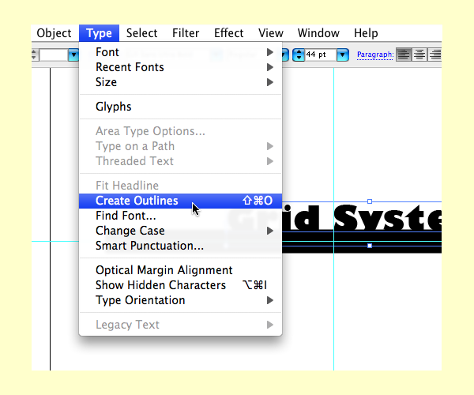The image size is (474, 395).
Task: Click the align right paragraph icon
Action: pyautogui.click(x=435, y=55)
